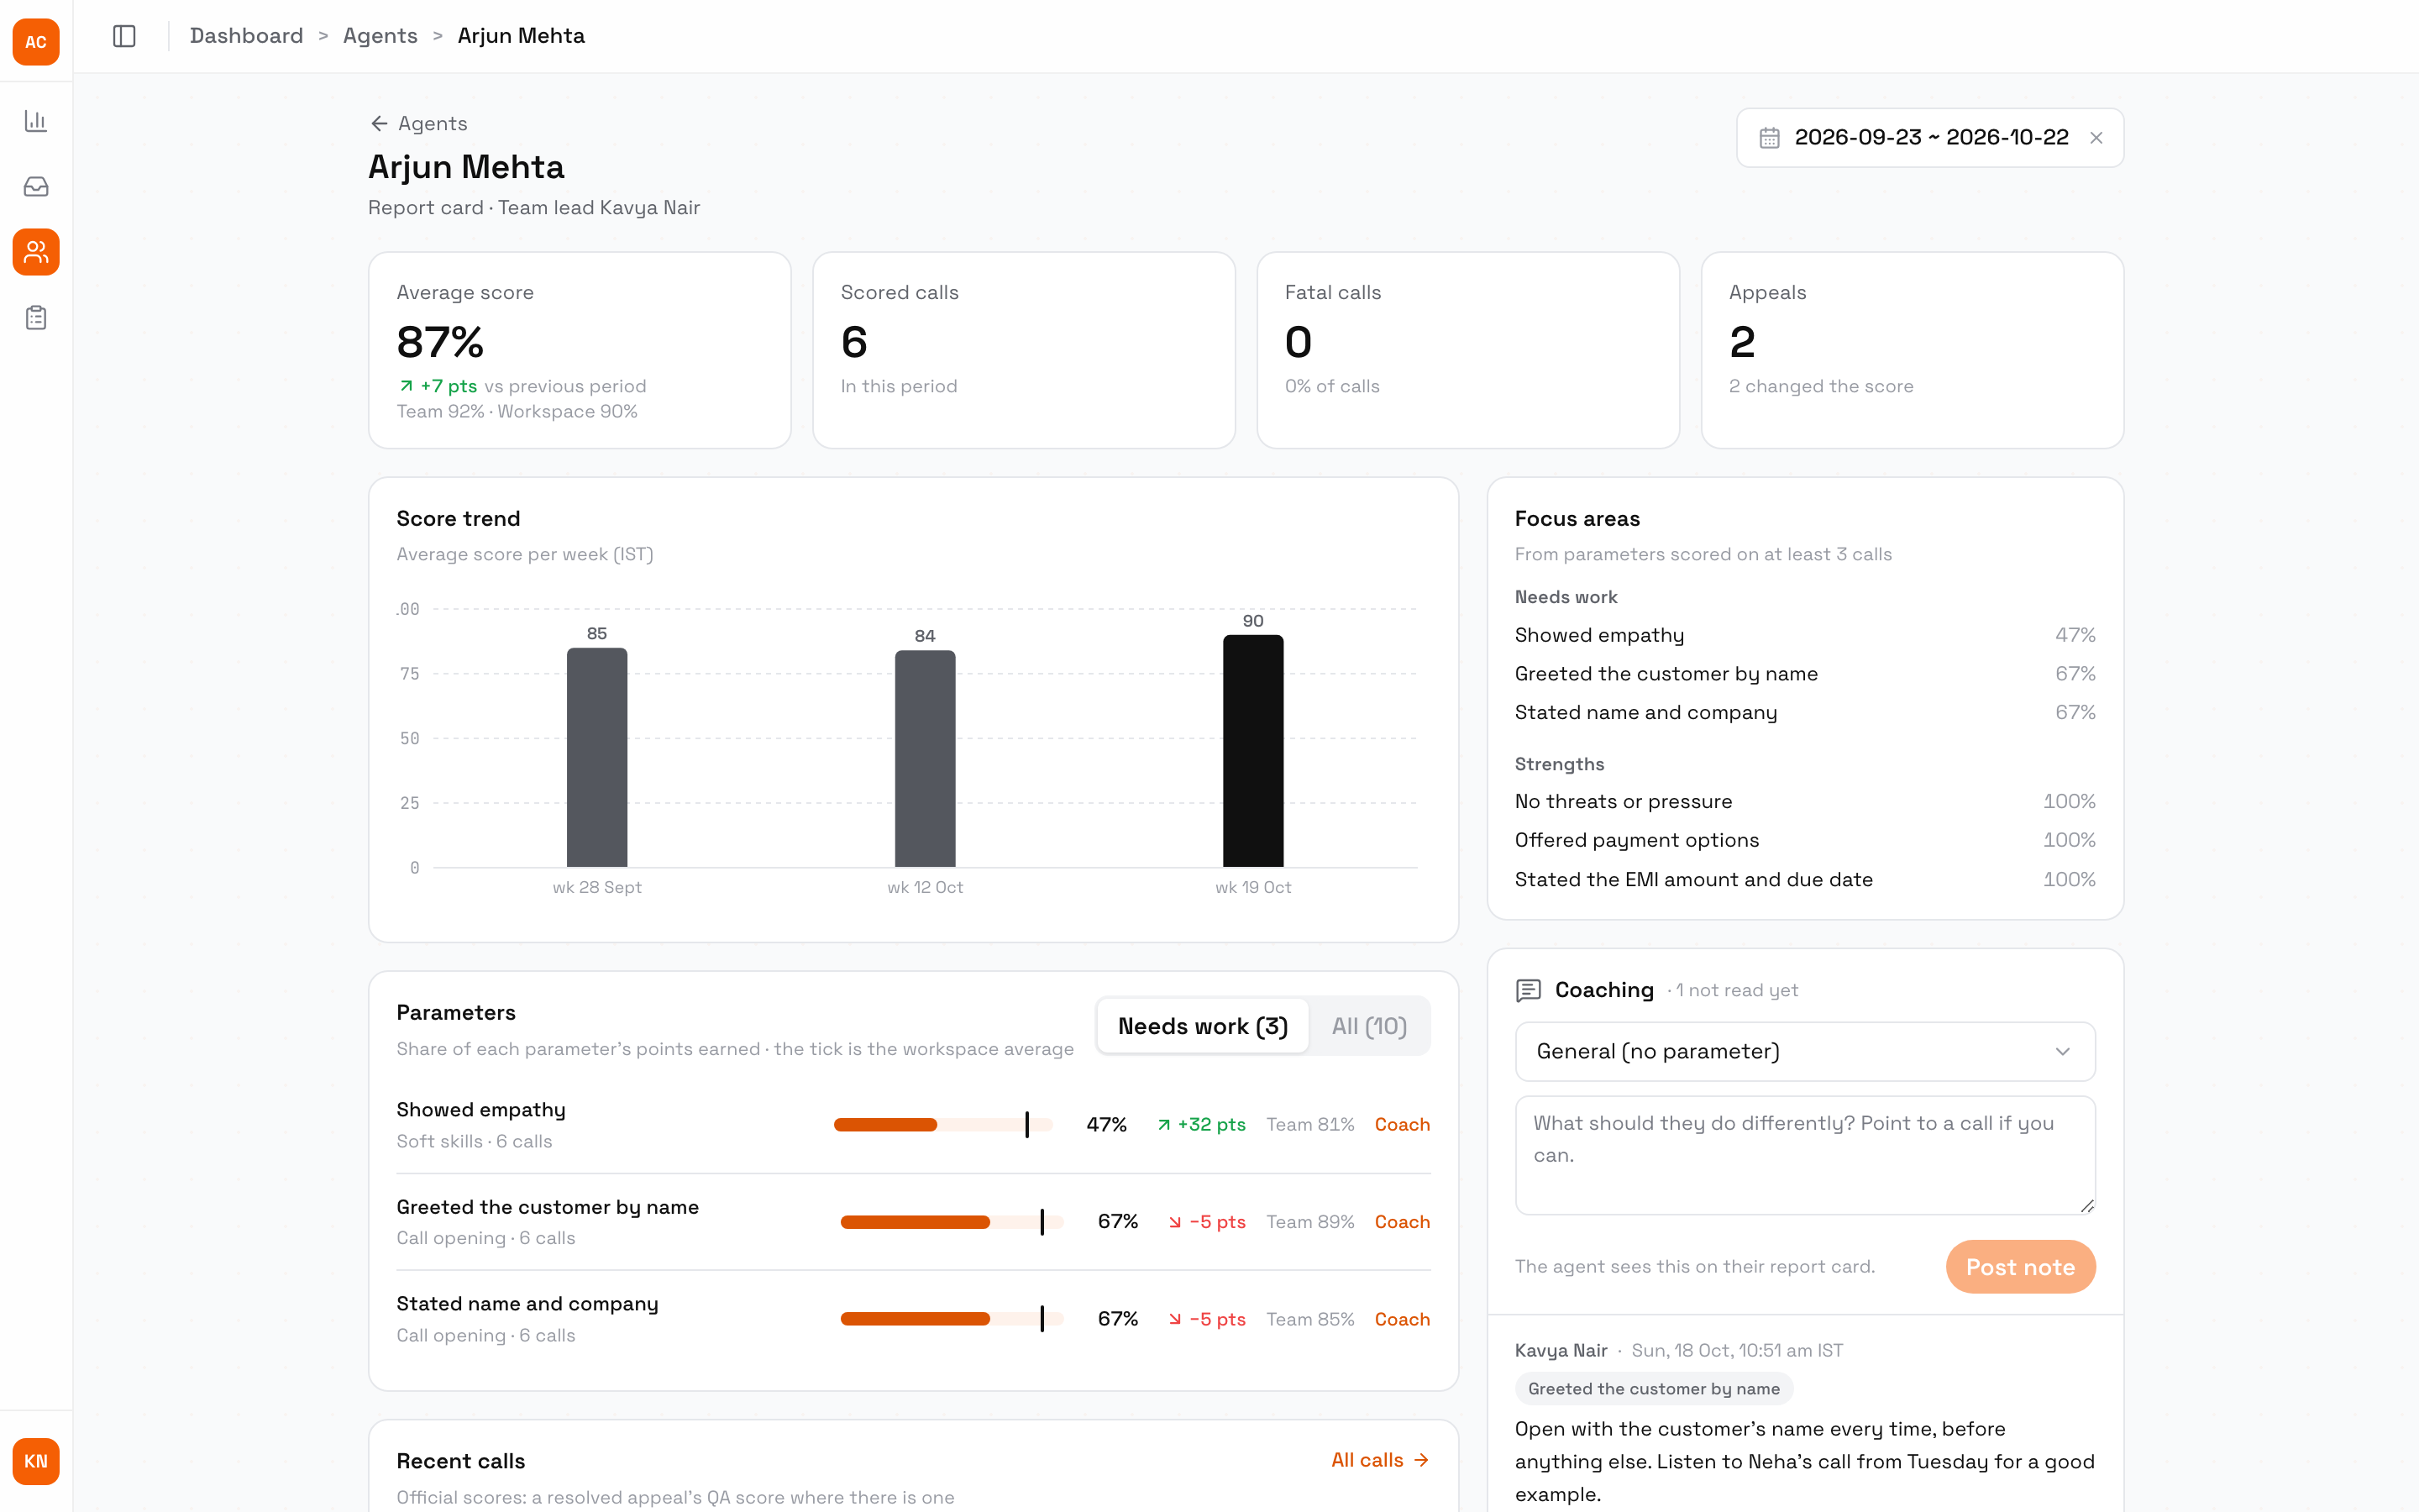
Task: Click the 1 not read yet label
Action: pos(1736,990)
